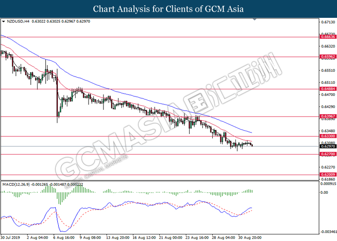Click the NZDUSD,H4 chart symbol label
The image size is (337, 241).
18,22
